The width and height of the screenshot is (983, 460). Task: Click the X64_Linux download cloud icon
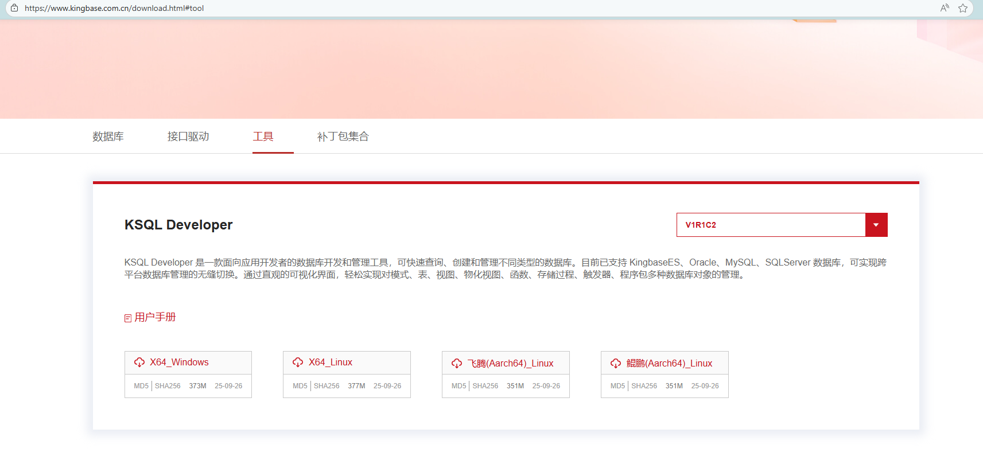coord(298,362)
